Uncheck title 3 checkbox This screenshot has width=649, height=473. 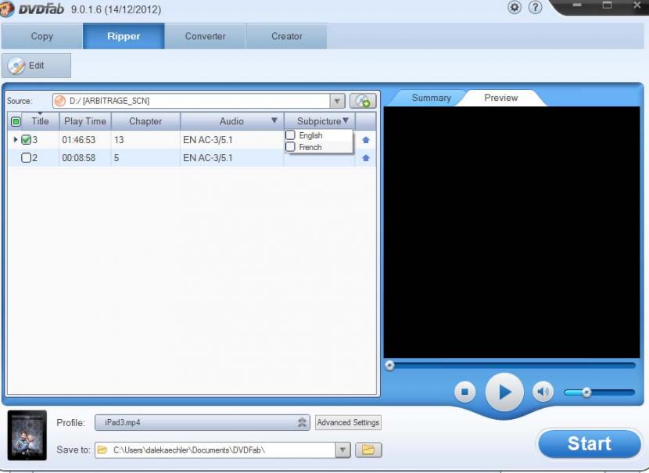pyautogui.click(x=26, y=139)
